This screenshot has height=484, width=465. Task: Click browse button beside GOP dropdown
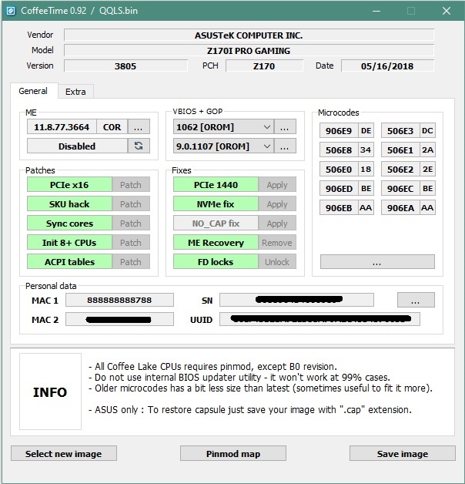pos(285,146)
